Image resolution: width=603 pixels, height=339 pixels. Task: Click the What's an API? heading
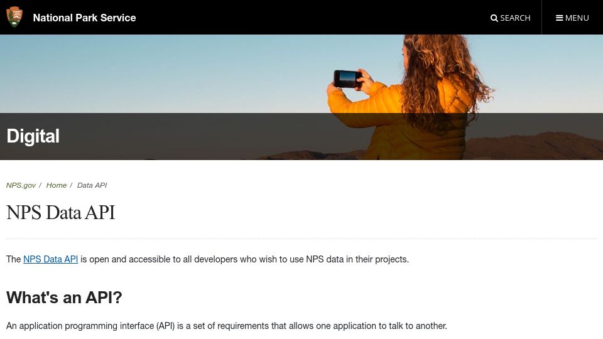(64, 298)
